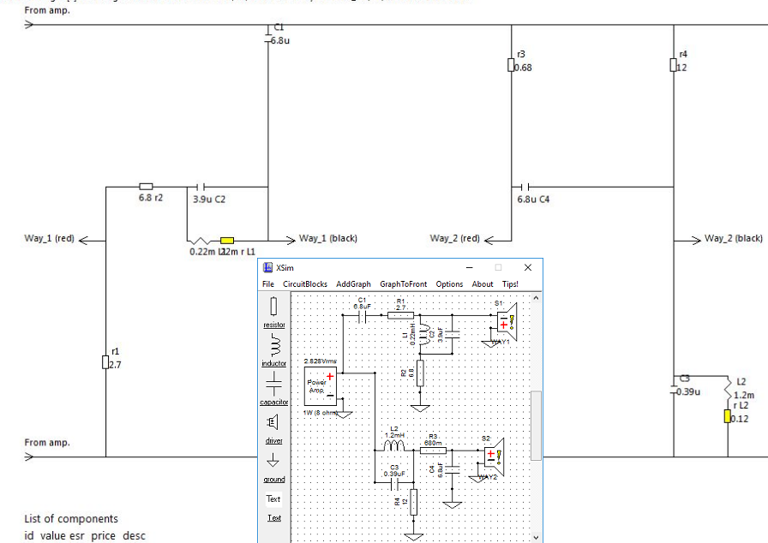
Task: Minimize the XSim window
Action: 469,267
